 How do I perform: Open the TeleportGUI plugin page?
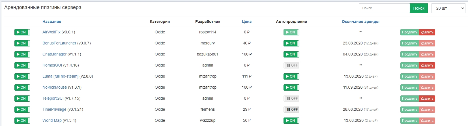53,99
